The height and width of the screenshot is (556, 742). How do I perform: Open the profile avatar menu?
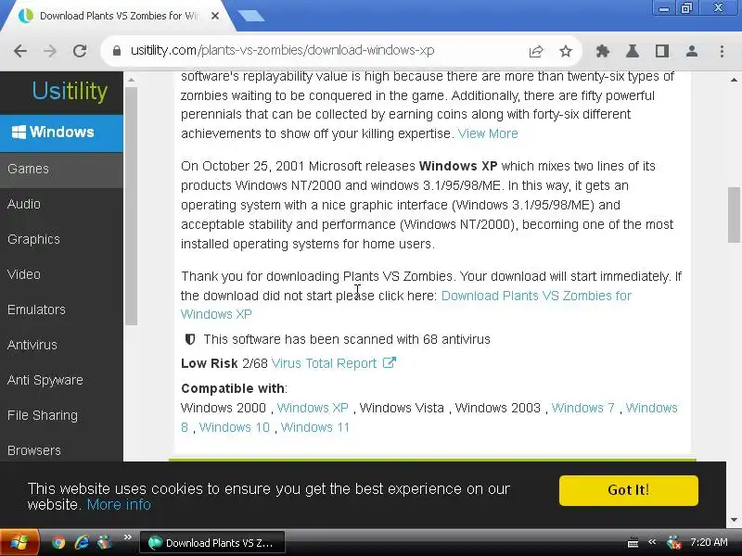tap(692, 51)
